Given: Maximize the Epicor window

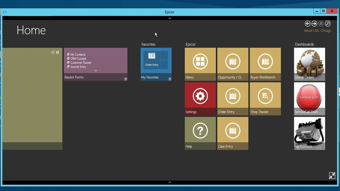Looking at the screenshot, I should pyautogui.click(x=323, y=11).
